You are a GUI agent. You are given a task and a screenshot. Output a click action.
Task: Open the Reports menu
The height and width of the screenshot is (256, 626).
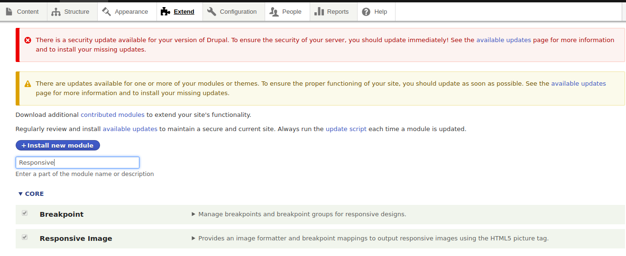tap(333, 12)
